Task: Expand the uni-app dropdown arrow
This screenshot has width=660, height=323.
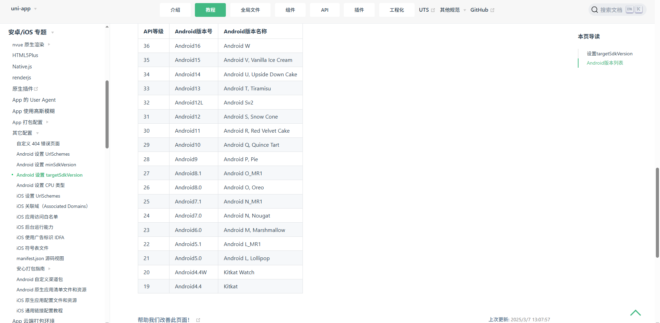Action: (35, 9)
